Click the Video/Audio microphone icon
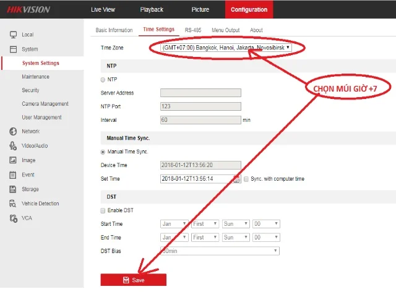396x297 pixels. click(13, 146)
